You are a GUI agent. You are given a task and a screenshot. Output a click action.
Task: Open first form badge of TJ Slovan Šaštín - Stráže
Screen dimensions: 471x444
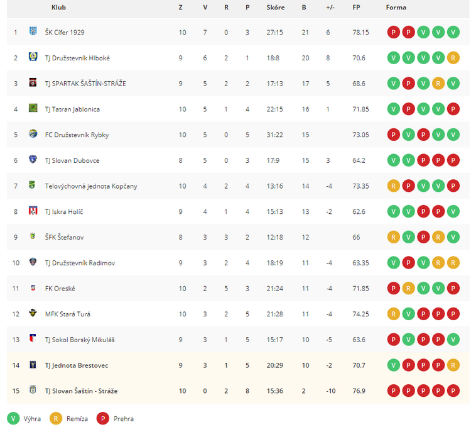click(394, 391)
